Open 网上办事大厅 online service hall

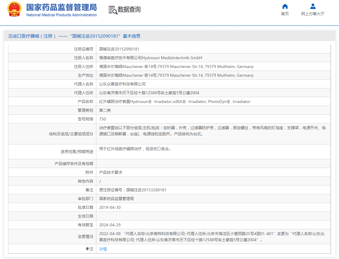coord(313,14)
